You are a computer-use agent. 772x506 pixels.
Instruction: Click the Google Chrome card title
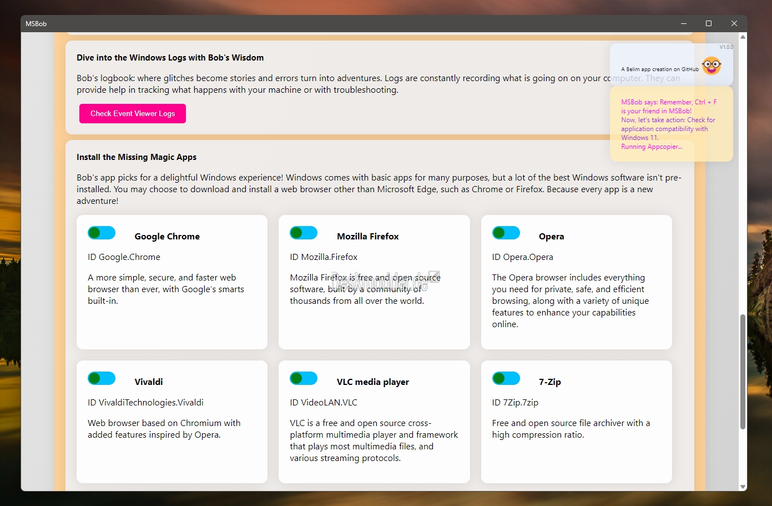point(167,236)
